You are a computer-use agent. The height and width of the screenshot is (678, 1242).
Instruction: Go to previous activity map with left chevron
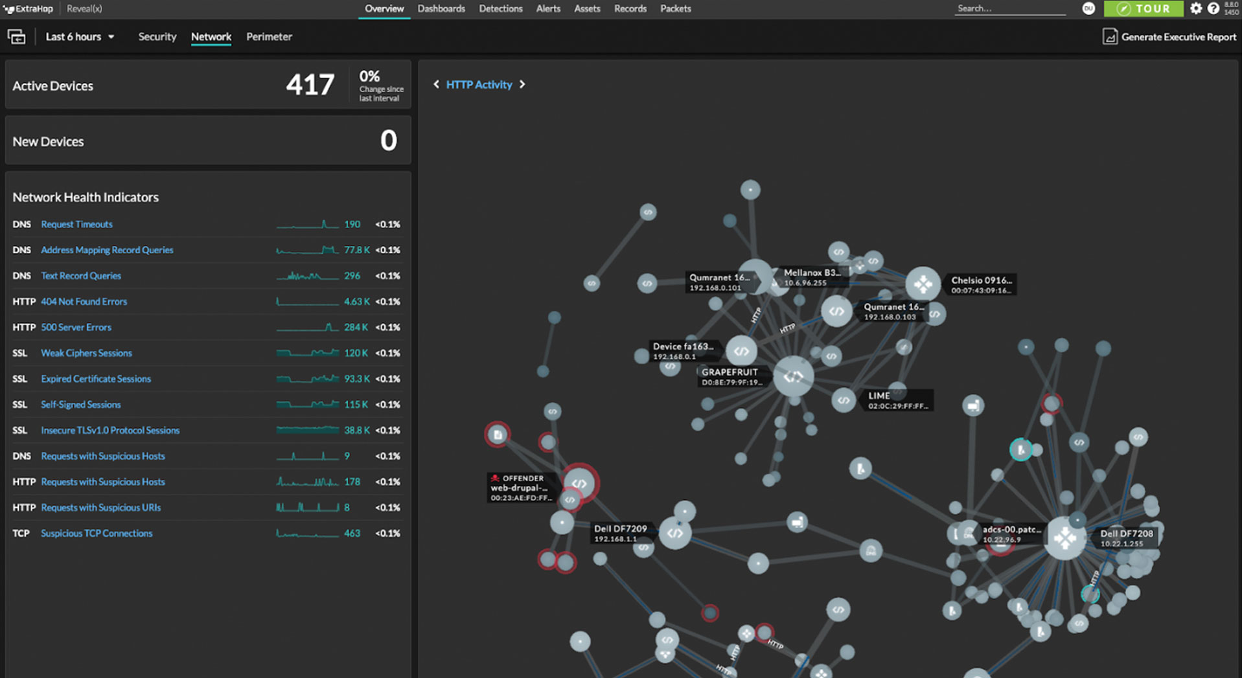(x=436, y=84)
